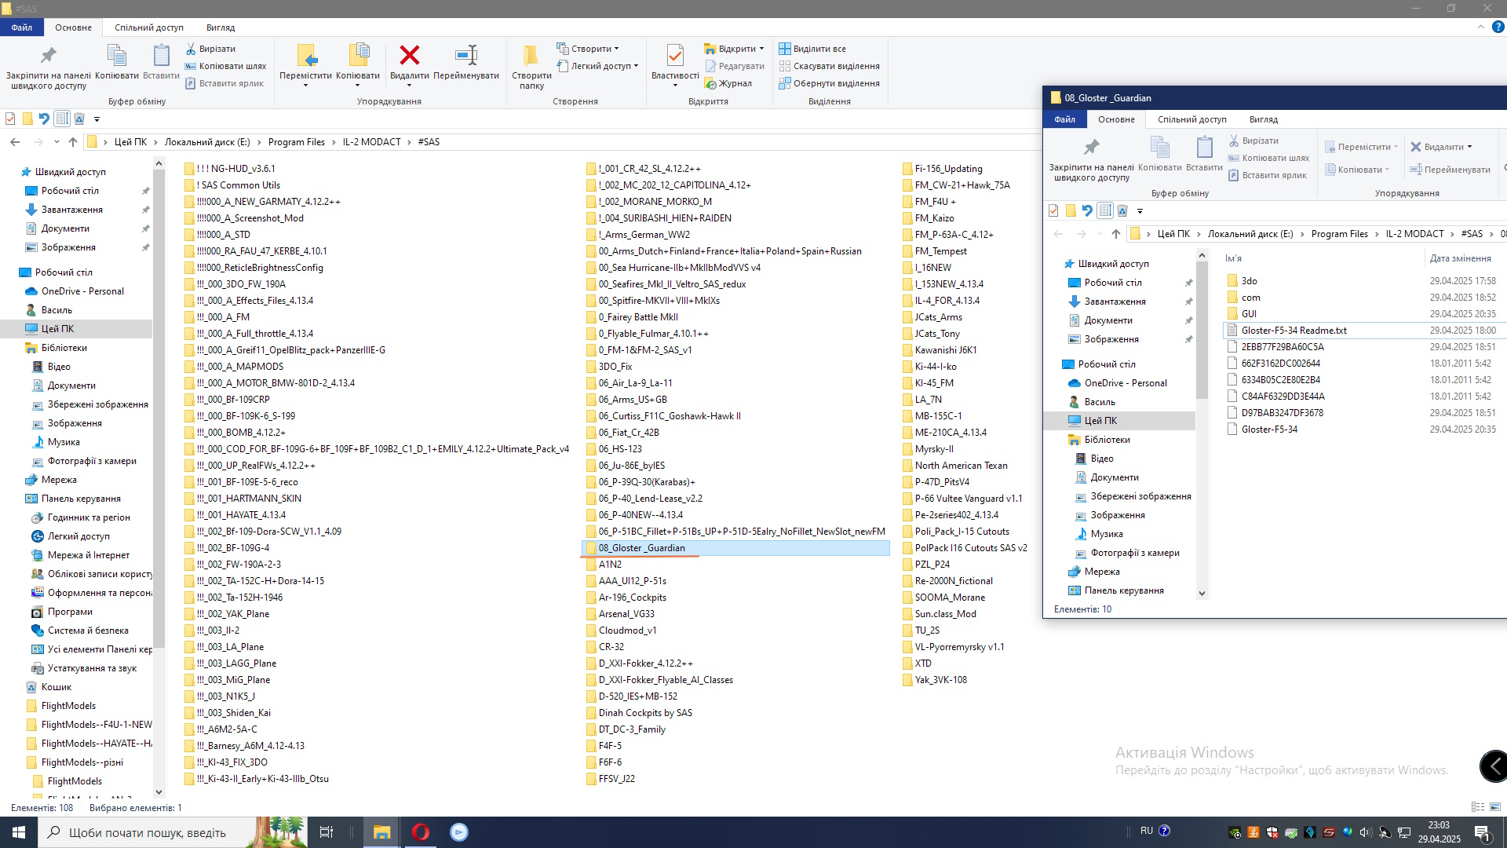Image resolution: width=1507 pixels, height=848 pixels.
Task: Expand the Easy access dropdown
Action: point(636,66)
